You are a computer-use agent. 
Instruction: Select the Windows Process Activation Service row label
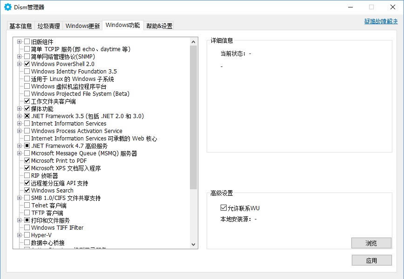point(76,131)
